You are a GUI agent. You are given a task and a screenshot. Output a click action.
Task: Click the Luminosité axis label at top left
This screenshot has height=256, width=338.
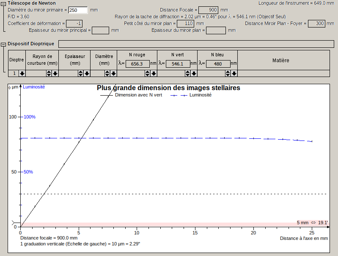coord(34,87)
